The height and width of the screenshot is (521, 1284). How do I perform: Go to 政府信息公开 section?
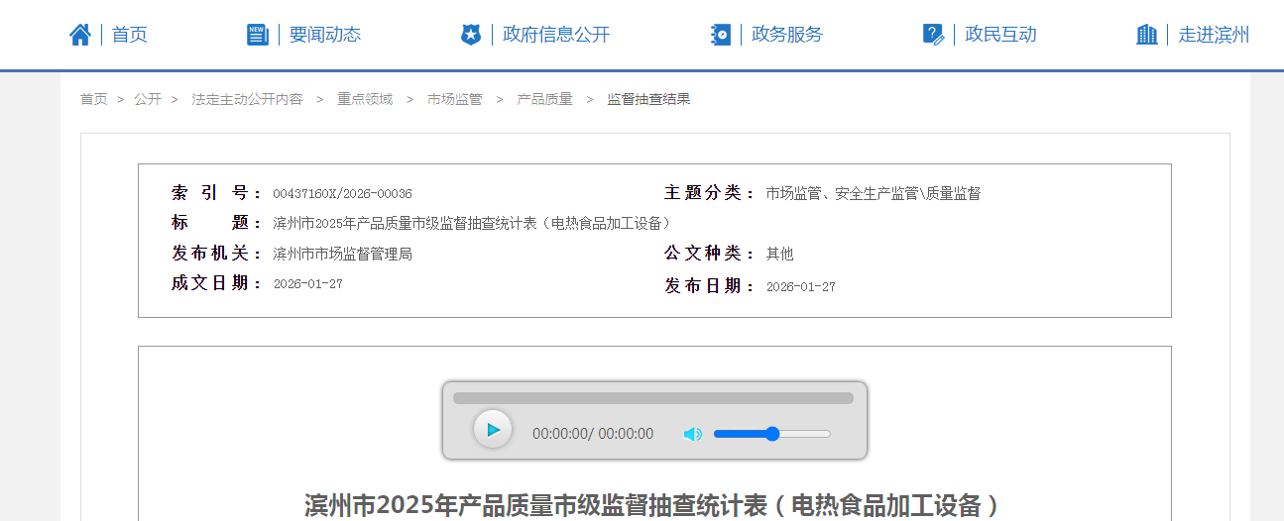tap(555, 35)
